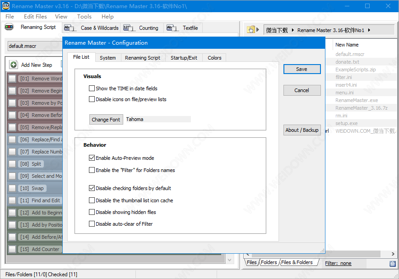Switch to the System configuration tab
Screen dimensions: 399x279
pyautogui.click(x=107, y=58)
